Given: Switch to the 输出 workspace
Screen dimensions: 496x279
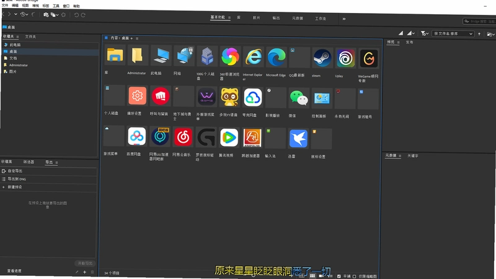Looking at the screenshot, I should point(276,18).
